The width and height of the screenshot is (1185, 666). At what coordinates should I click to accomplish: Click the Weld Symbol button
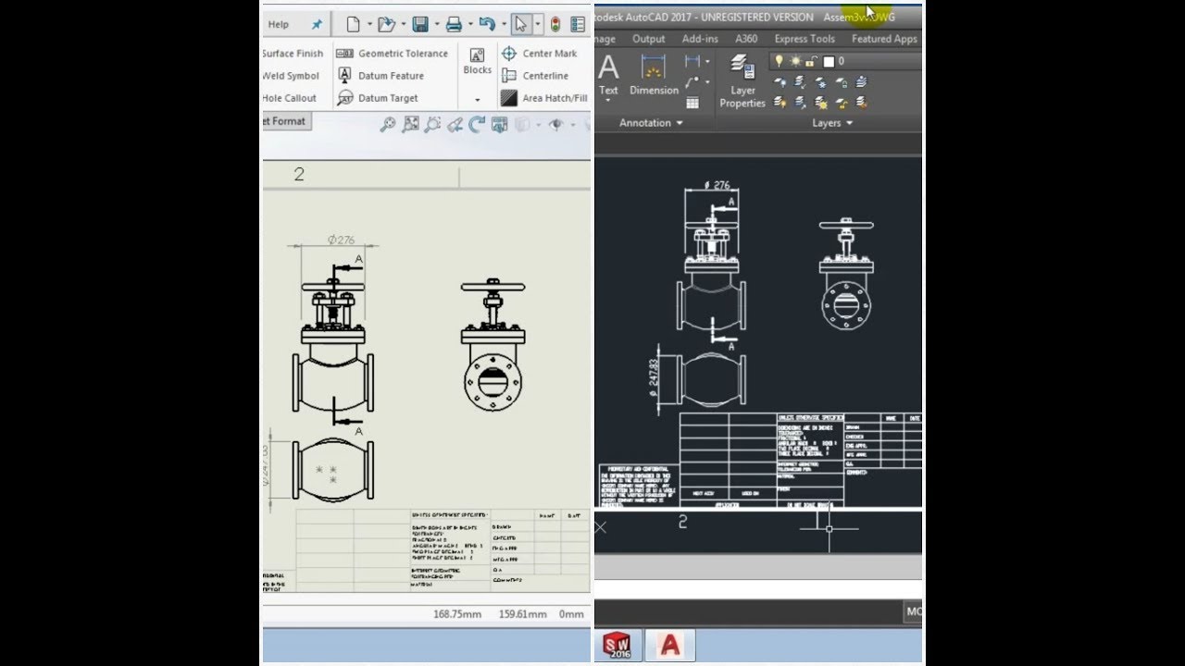tap(291, 76)
